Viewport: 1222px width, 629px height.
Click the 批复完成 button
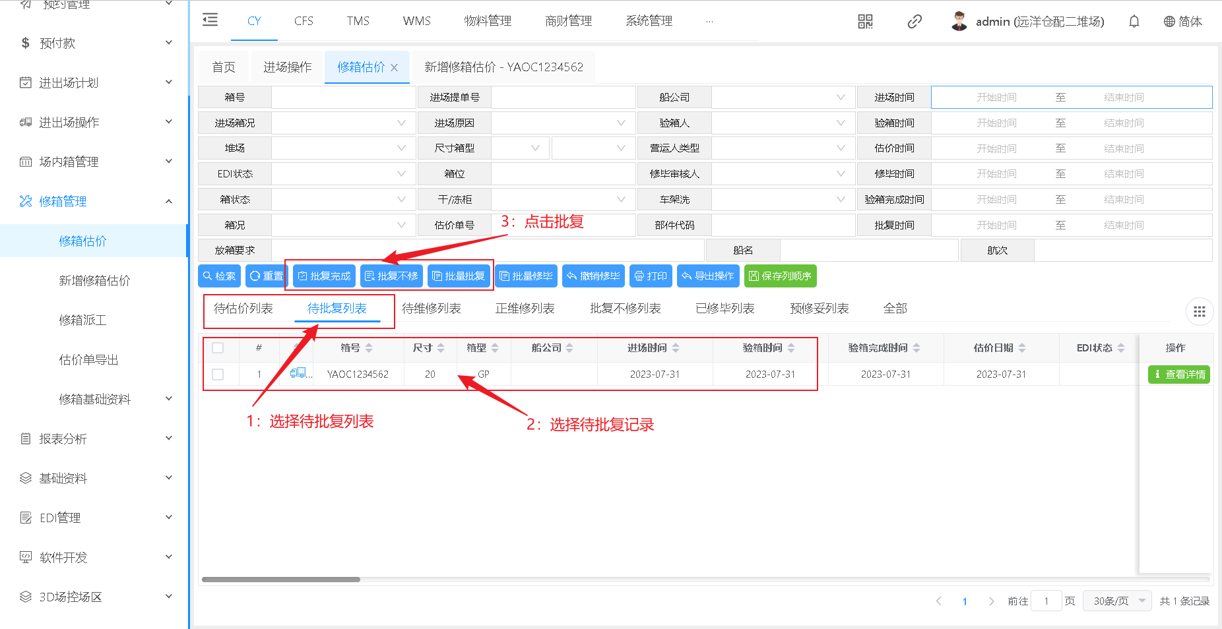[x=324, y=276]
